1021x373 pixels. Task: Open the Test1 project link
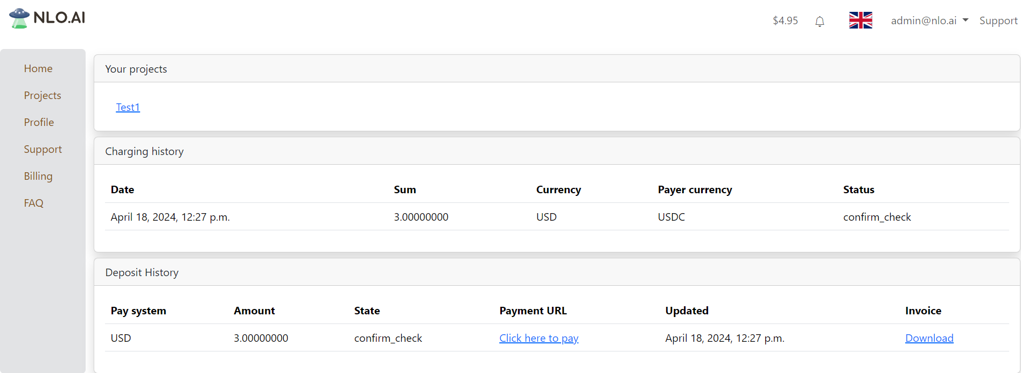[128, 107]
